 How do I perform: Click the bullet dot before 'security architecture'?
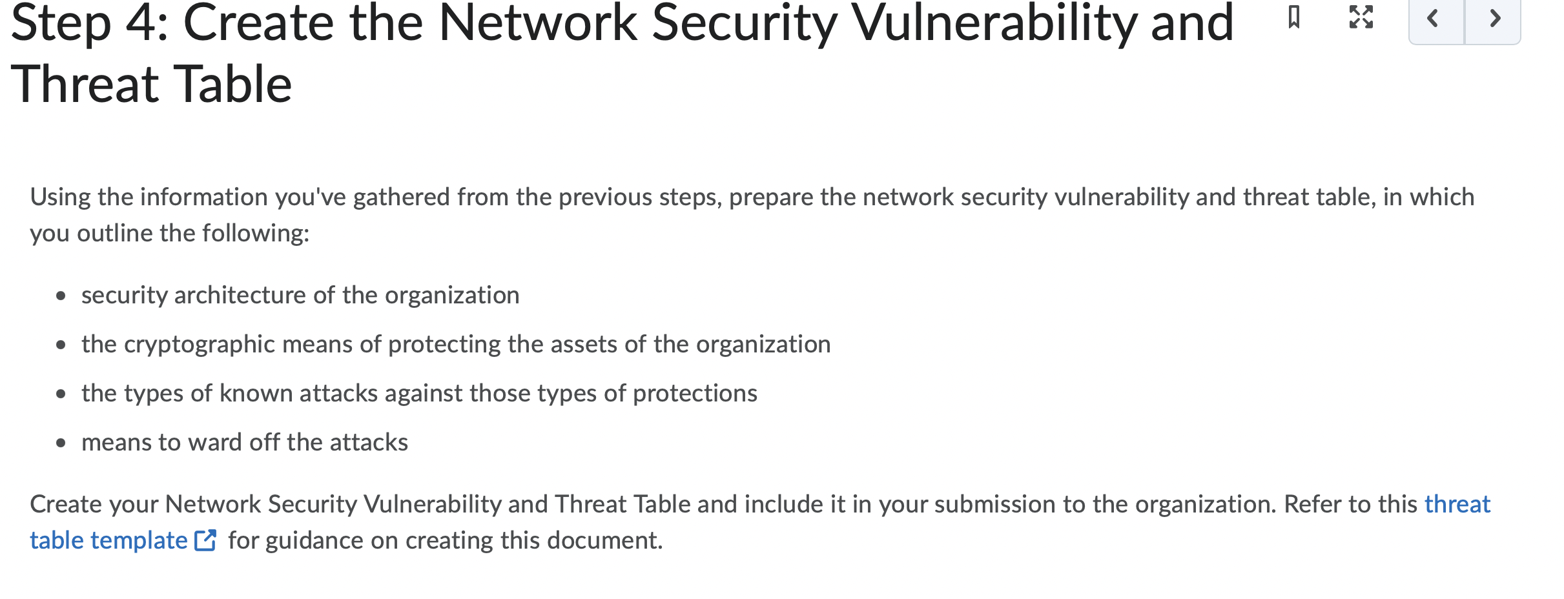coord(61,296)
